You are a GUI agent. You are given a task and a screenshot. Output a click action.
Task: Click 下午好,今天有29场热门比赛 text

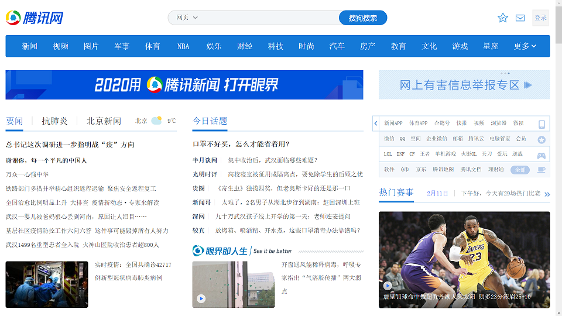(x=501, y=194)
